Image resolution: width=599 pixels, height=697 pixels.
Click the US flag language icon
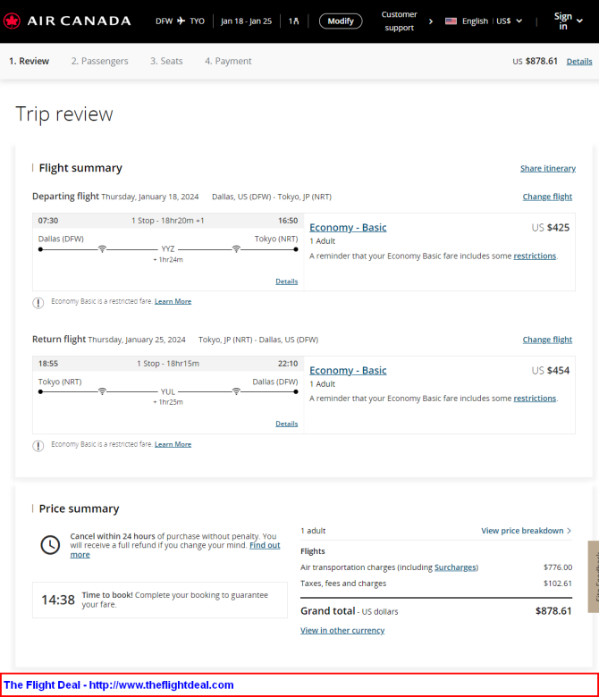coord(451,21)
